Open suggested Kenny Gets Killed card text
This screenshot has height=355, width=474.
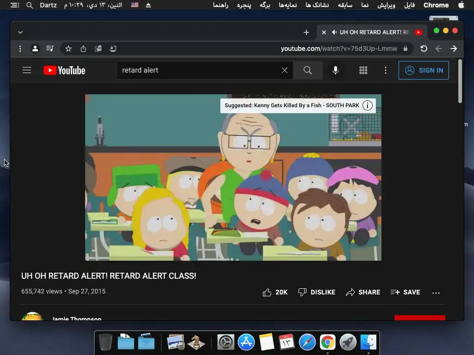(x=292, y=105)
